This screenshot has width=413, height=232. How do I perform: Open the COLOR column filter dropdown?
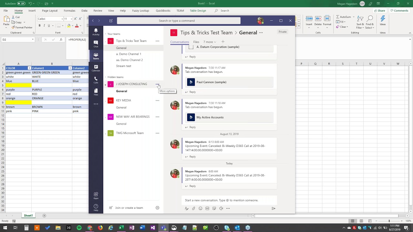(x=29, y=68)
